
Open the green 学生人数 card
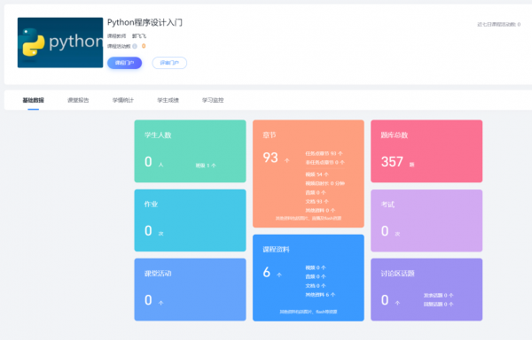[x=190, y=151]
